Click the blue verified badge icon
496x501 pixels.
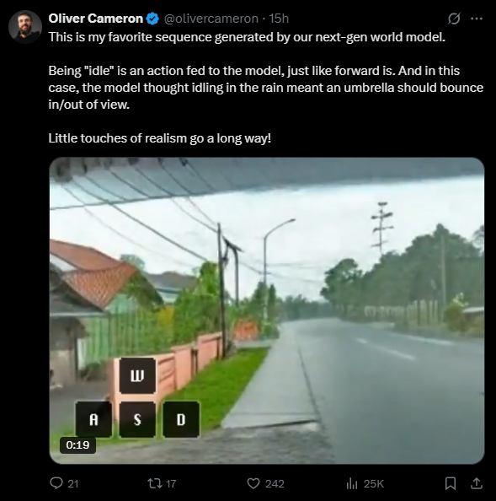click(152, 19)
